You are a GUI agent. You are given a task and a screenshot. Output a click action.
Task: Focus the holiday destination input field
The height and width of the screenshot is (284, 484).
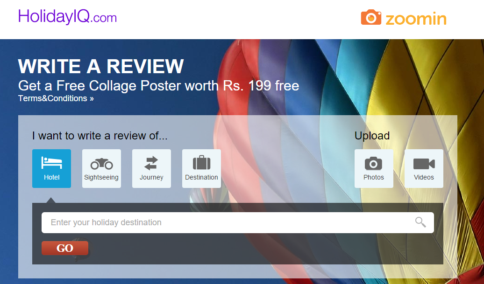(238, 222)
